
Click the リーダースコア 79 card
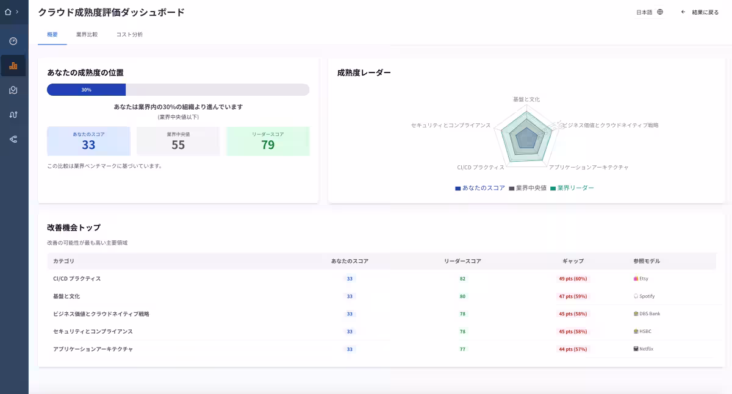click(268, 141)
